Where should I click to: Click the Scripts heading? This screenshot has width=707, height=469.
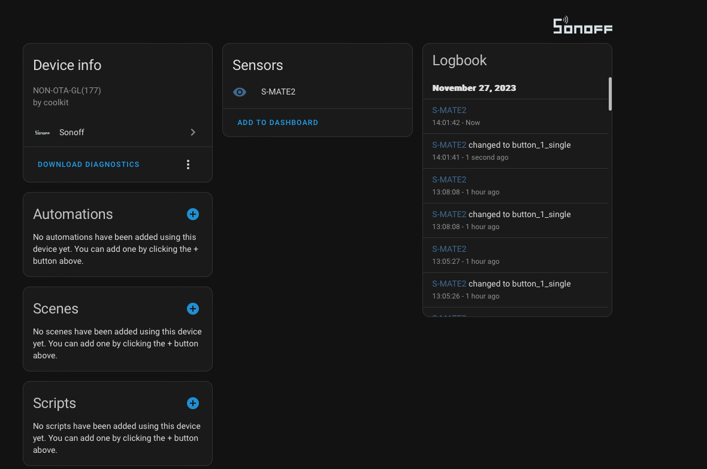[55, 403]
